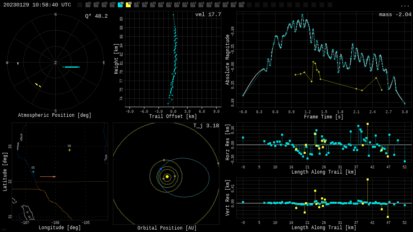The image size is (413, 232).
Task: Click the T_j 3.18 value
Action: pyautogui.click(x=206, y=126)
